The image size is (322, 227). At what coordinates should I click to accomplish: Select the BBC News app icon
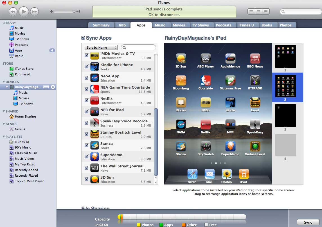(x=255, y=59)
